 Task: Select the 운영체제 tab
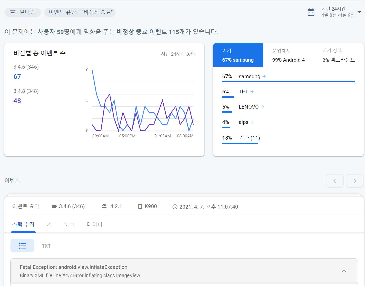pyautogui.click(x=288, y=55)
